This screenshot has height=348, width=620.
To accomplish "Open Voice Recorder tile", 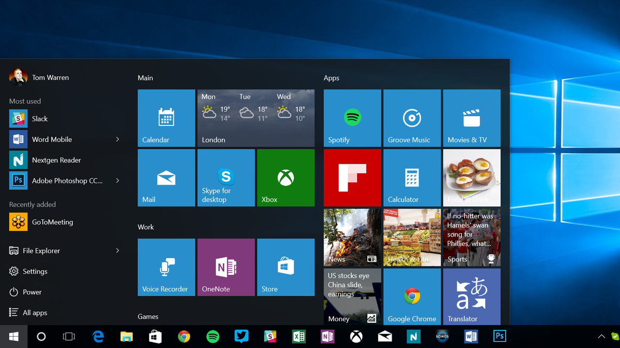I will [166, 267].
